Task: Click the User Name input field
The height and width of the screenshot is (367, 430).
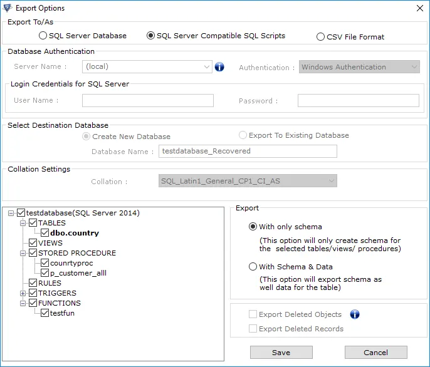Action: tap(148, 101)
